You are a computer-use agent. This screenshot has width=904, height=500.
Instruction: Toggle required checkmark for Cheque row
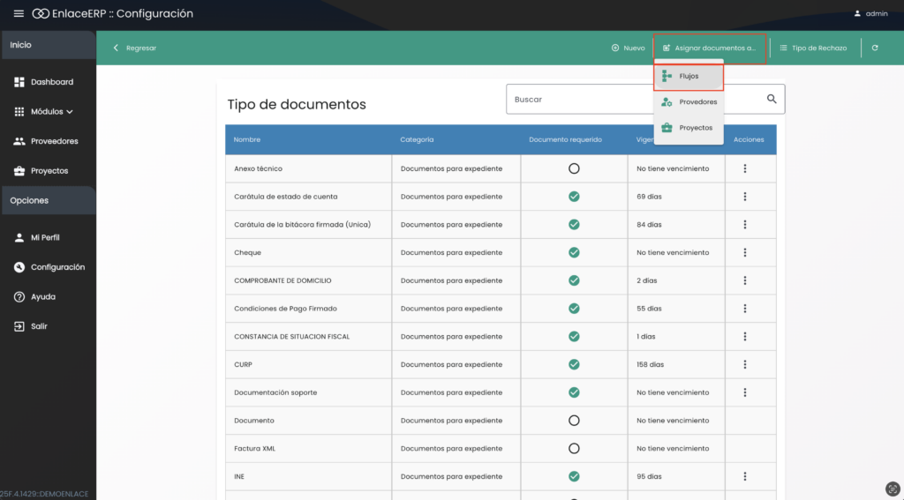574,252
